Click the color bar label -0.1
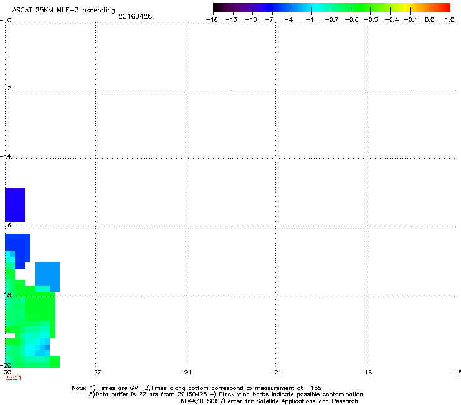Image resolution: width=461 pixels, height=405 pixels. [411, 20]
